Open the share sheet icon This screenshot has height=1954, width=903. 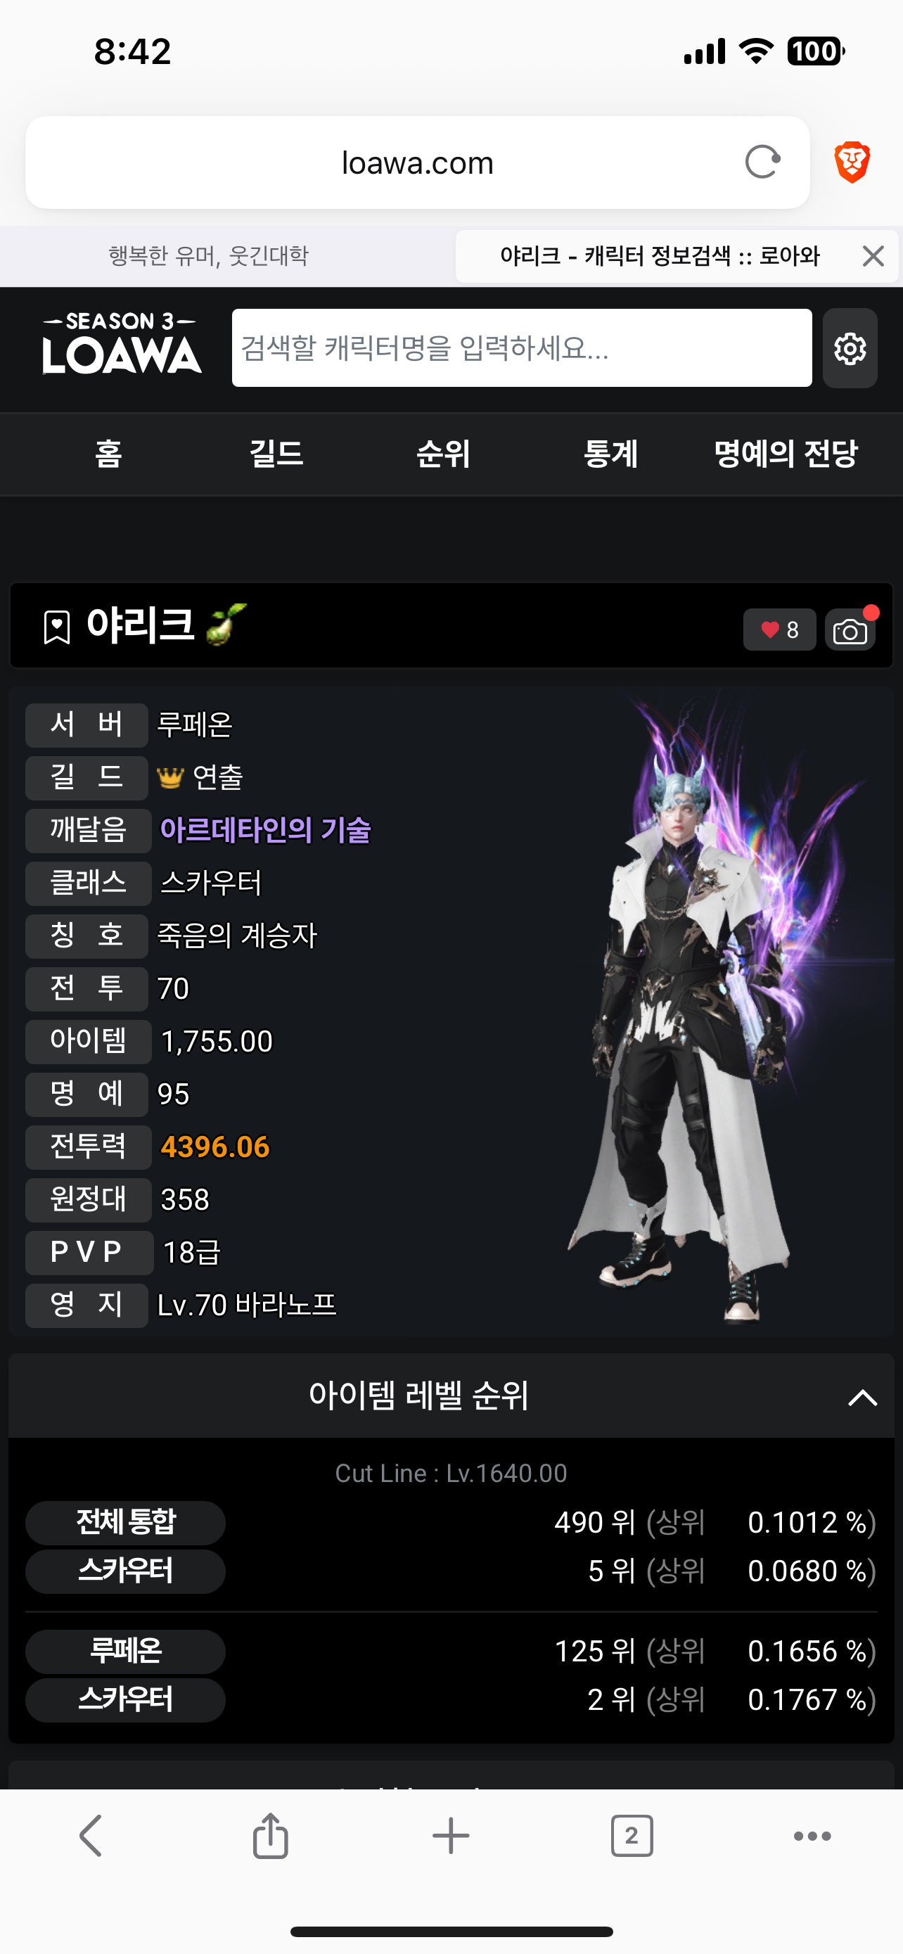click(271, 1836)
